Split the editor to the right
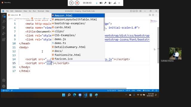This screenshot has width=191, height=107. pos(153,15)
